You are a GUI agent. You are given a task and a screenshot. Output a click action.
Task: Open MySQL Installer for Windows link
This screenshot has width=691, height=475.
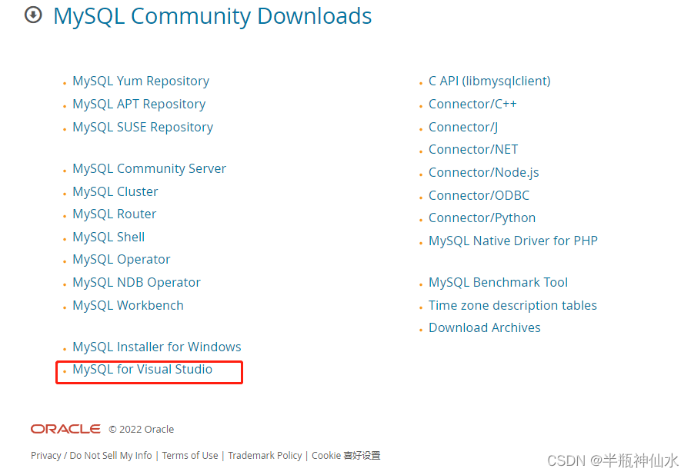pos(157,347)
